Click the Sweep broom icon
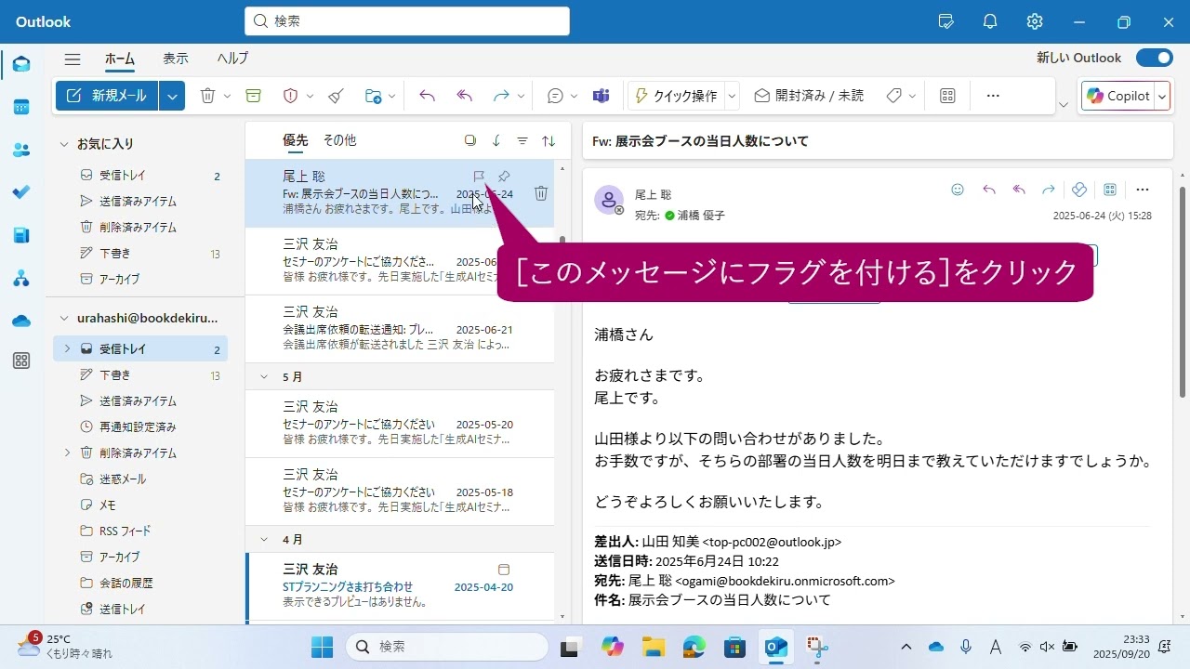The width and height of the screenshot is (1190, 669). 337,96
